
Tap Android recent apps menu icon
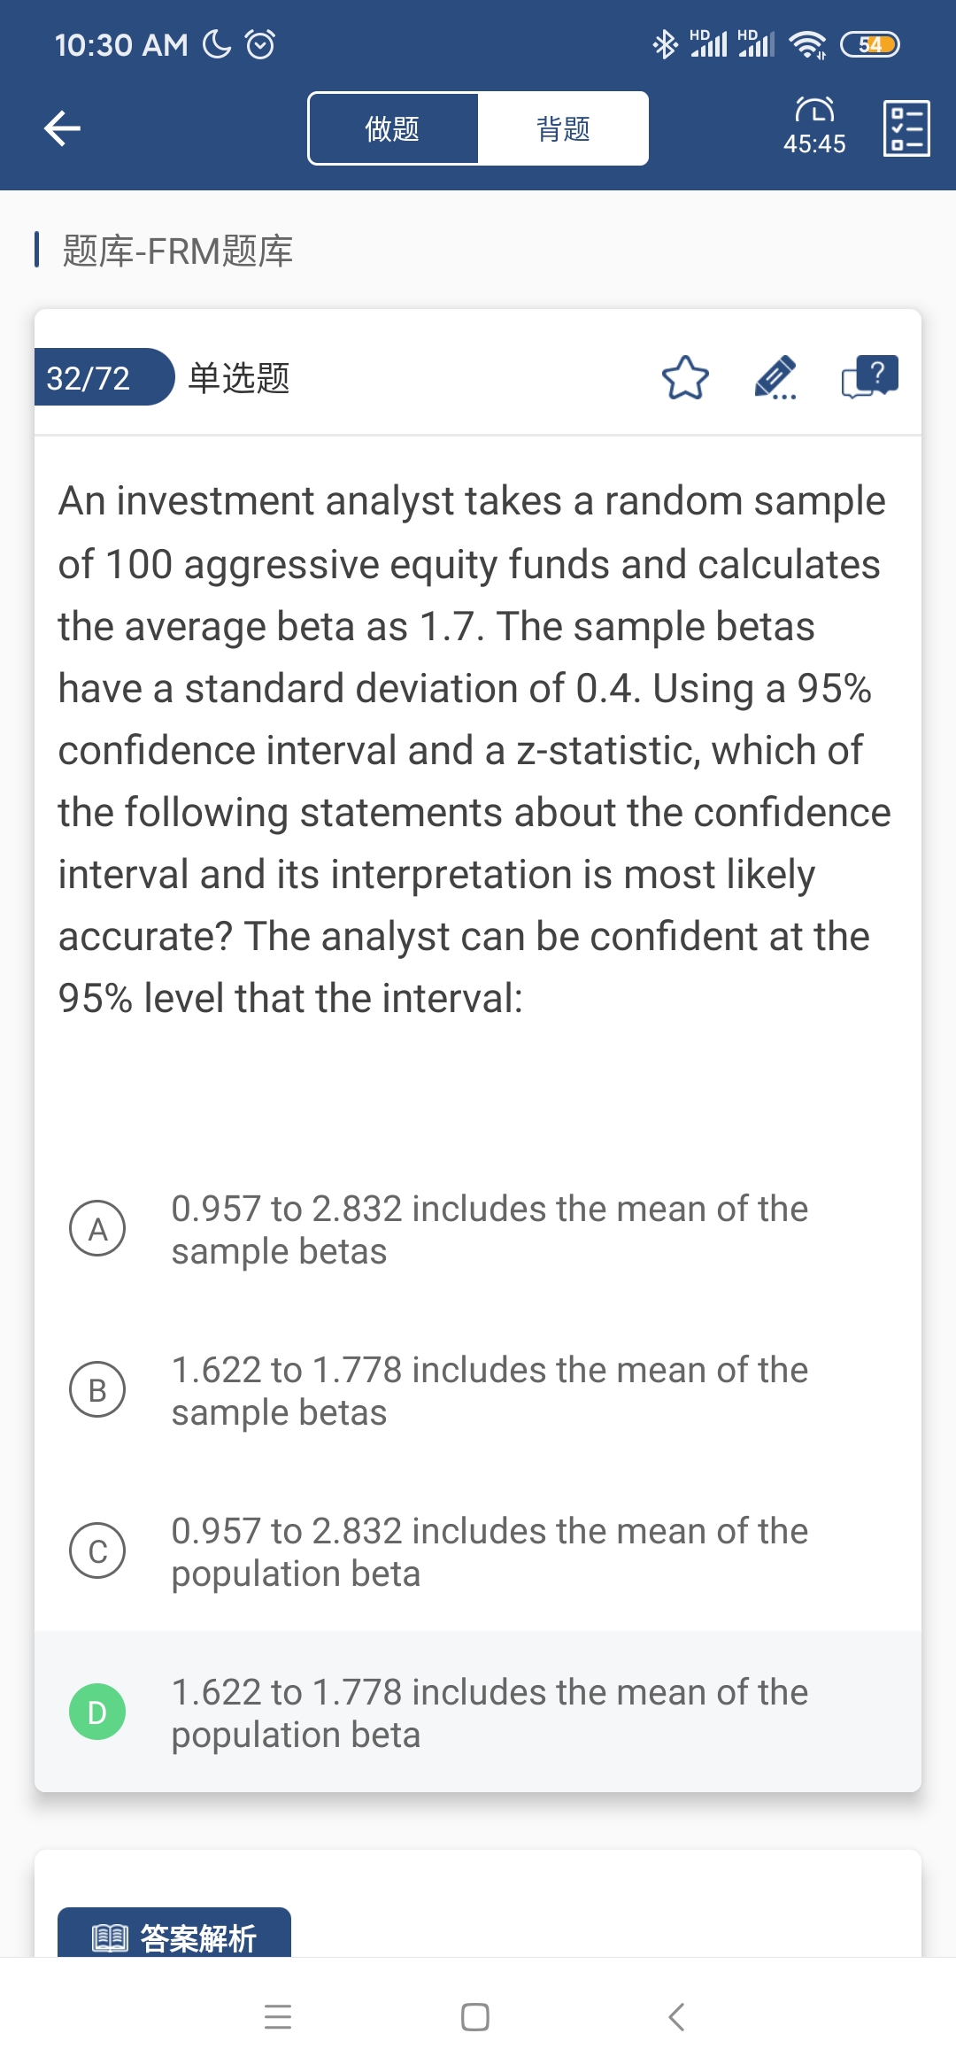278,2016
